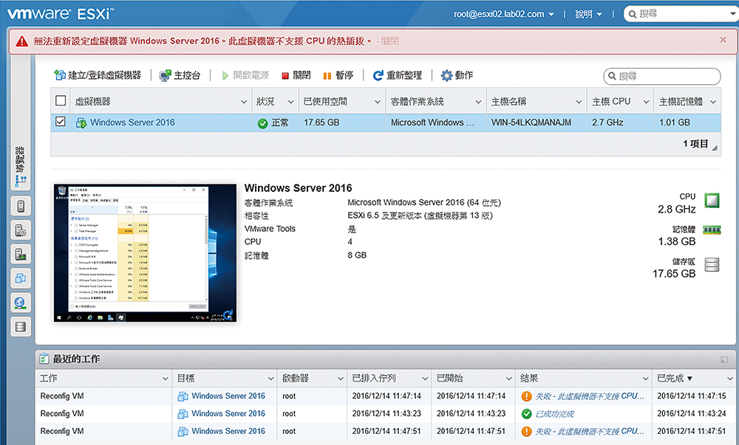This screenshot has width=739, height=445.
Task: Open the Virtual Machines sidebar icon
Action: (x=20, y=278)
